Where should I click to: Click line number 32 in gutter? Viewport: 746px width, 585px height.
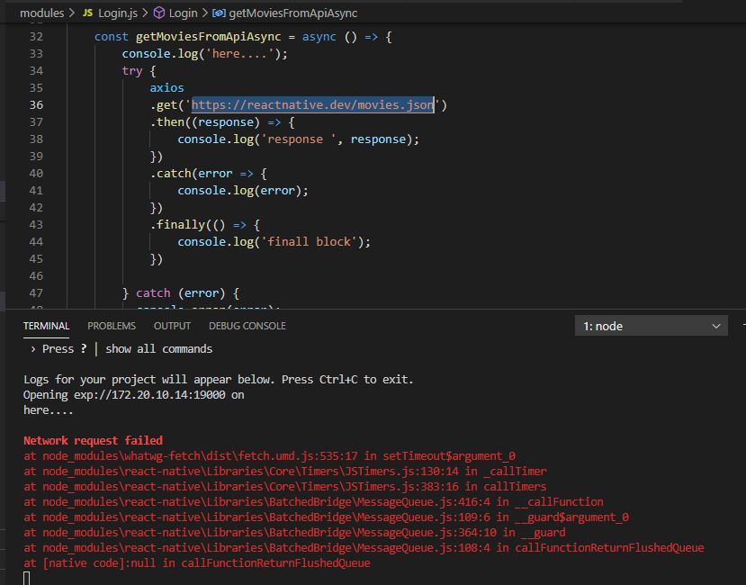pos(36,37)
